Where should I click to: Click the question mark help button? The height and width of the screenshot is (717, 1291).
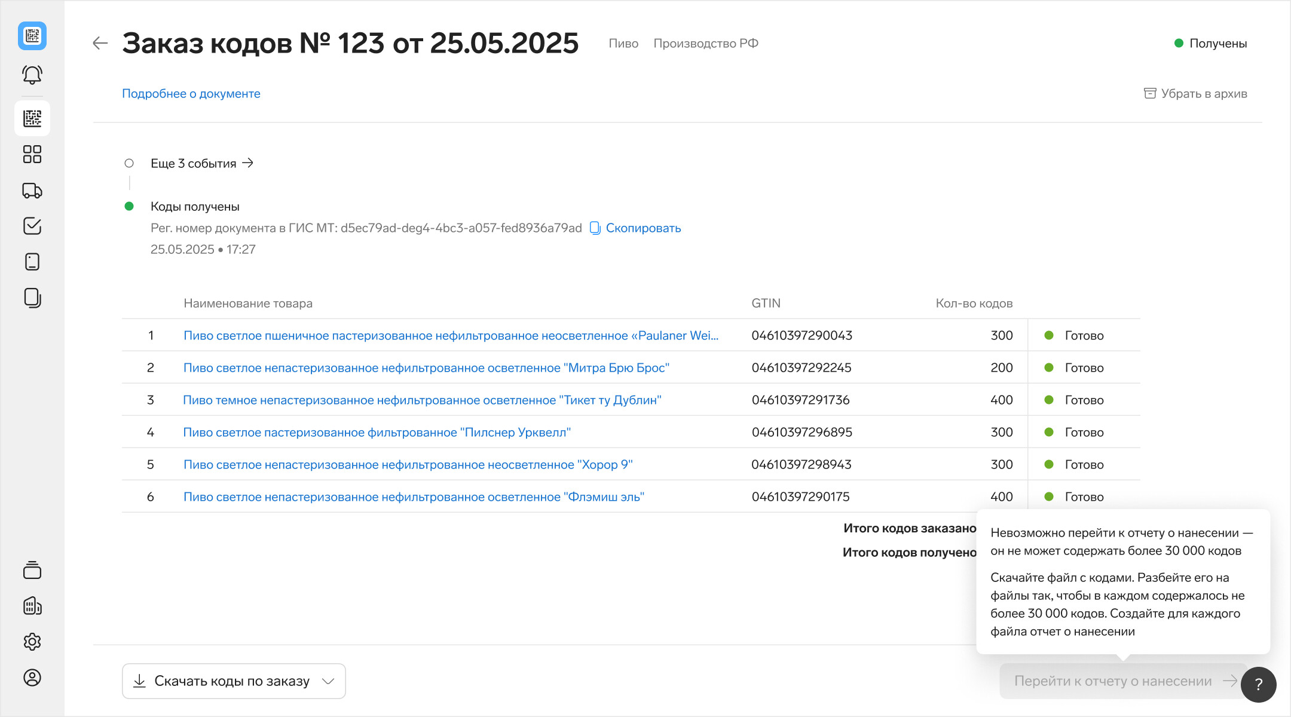coord(1258,685)
